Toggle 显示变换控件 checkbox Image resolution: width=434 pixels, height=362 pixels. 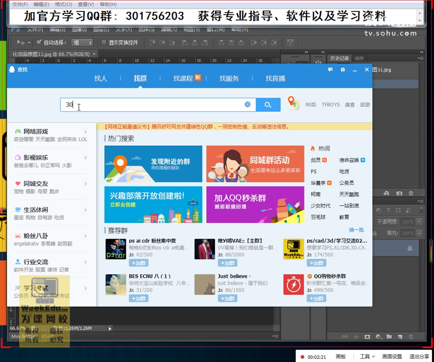click(x=104, y=42)
